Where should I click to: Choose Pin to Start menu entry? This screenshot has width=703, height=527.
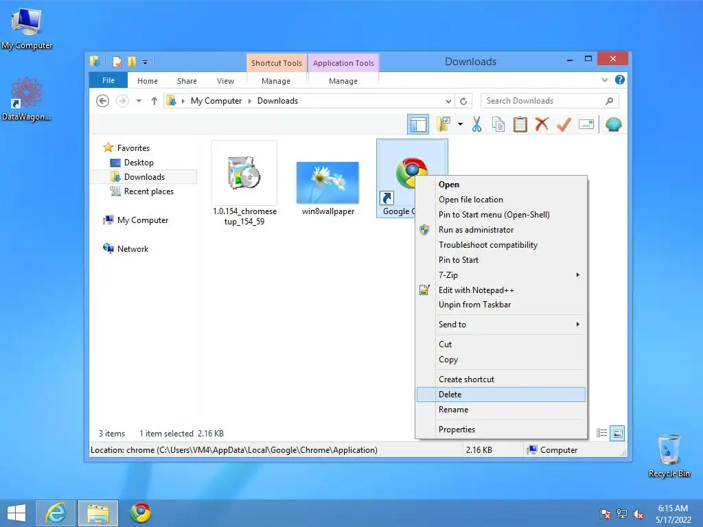(x=500, y=260)
